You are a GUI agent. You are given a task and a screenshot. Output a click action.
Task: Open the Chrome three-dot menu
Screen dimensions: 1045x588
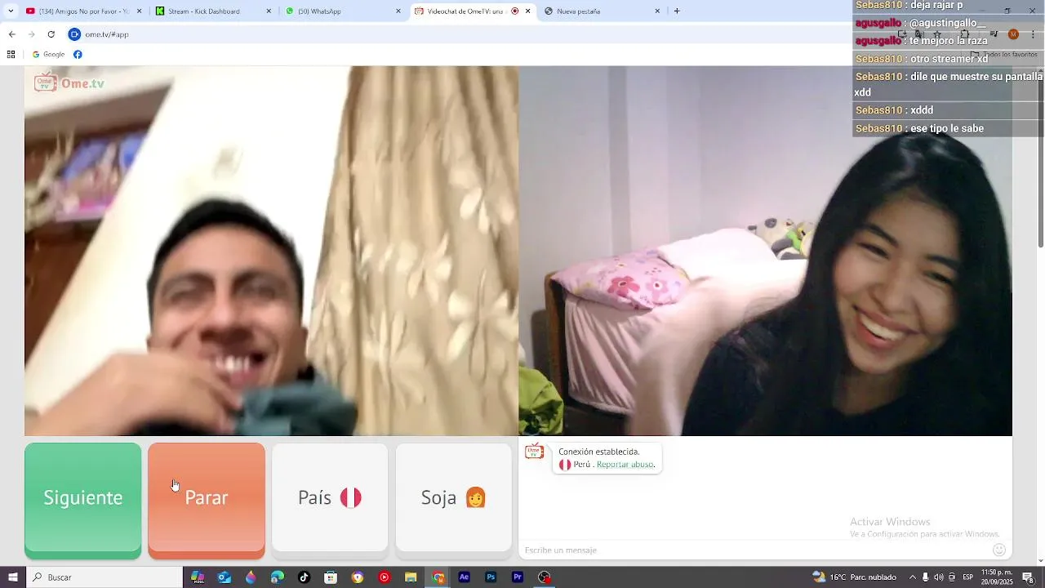(x=1033, y=34)
